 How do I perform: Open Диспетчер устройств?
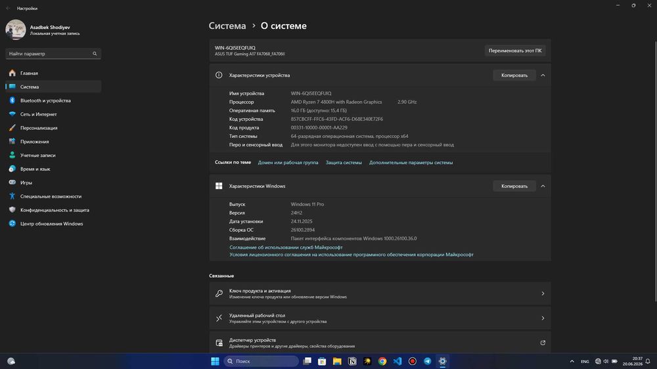380,343
